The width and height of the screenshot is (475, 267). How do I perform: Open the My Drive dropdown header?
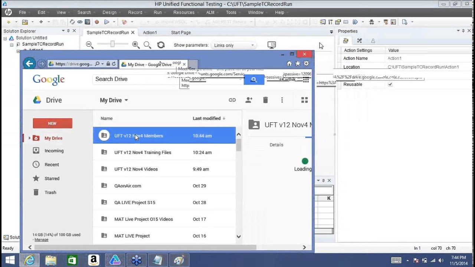(114, 100)
